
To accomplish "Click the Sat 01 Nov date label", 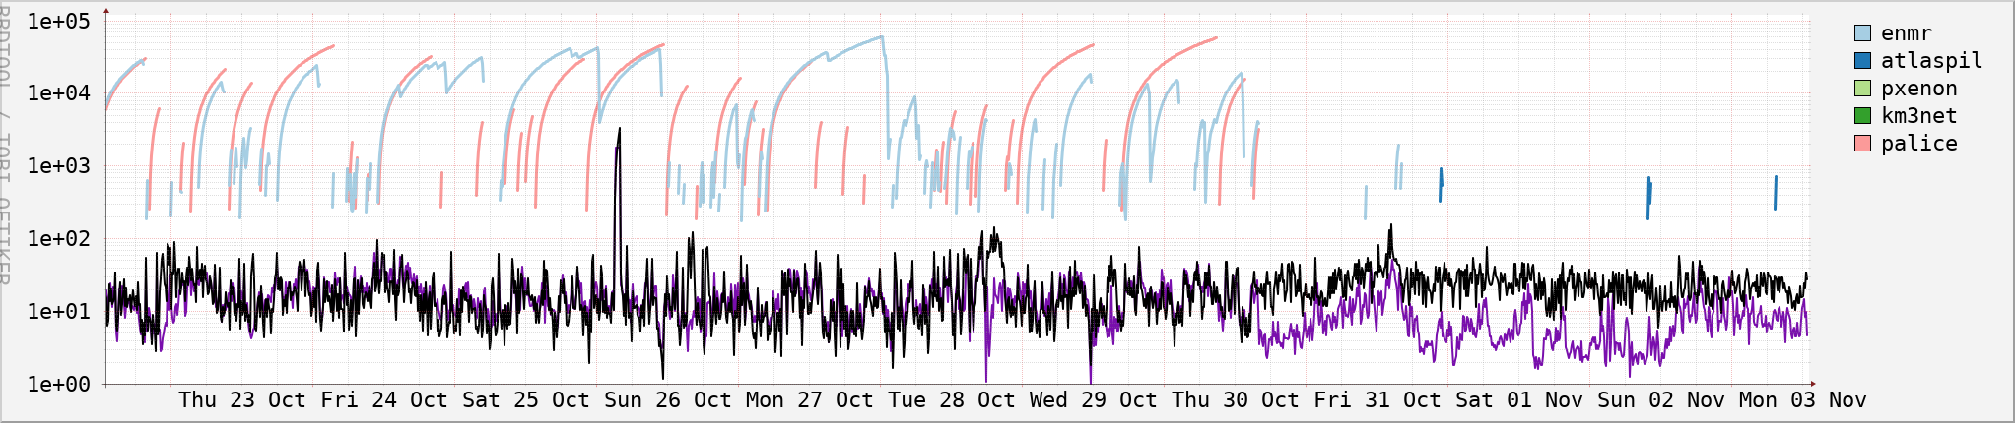I will point(1519,400).
